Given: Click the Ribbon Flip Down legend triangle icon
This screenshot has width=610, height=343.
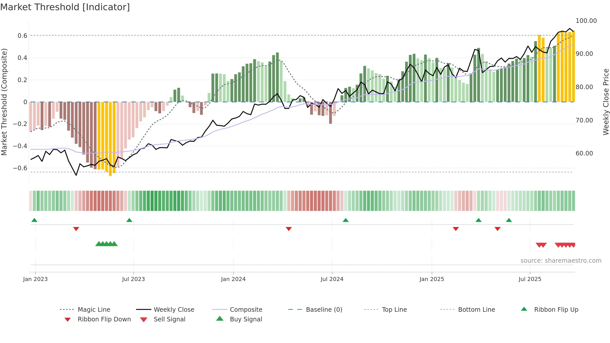Looking at the screenshot, I should click(x=68, y=320).
